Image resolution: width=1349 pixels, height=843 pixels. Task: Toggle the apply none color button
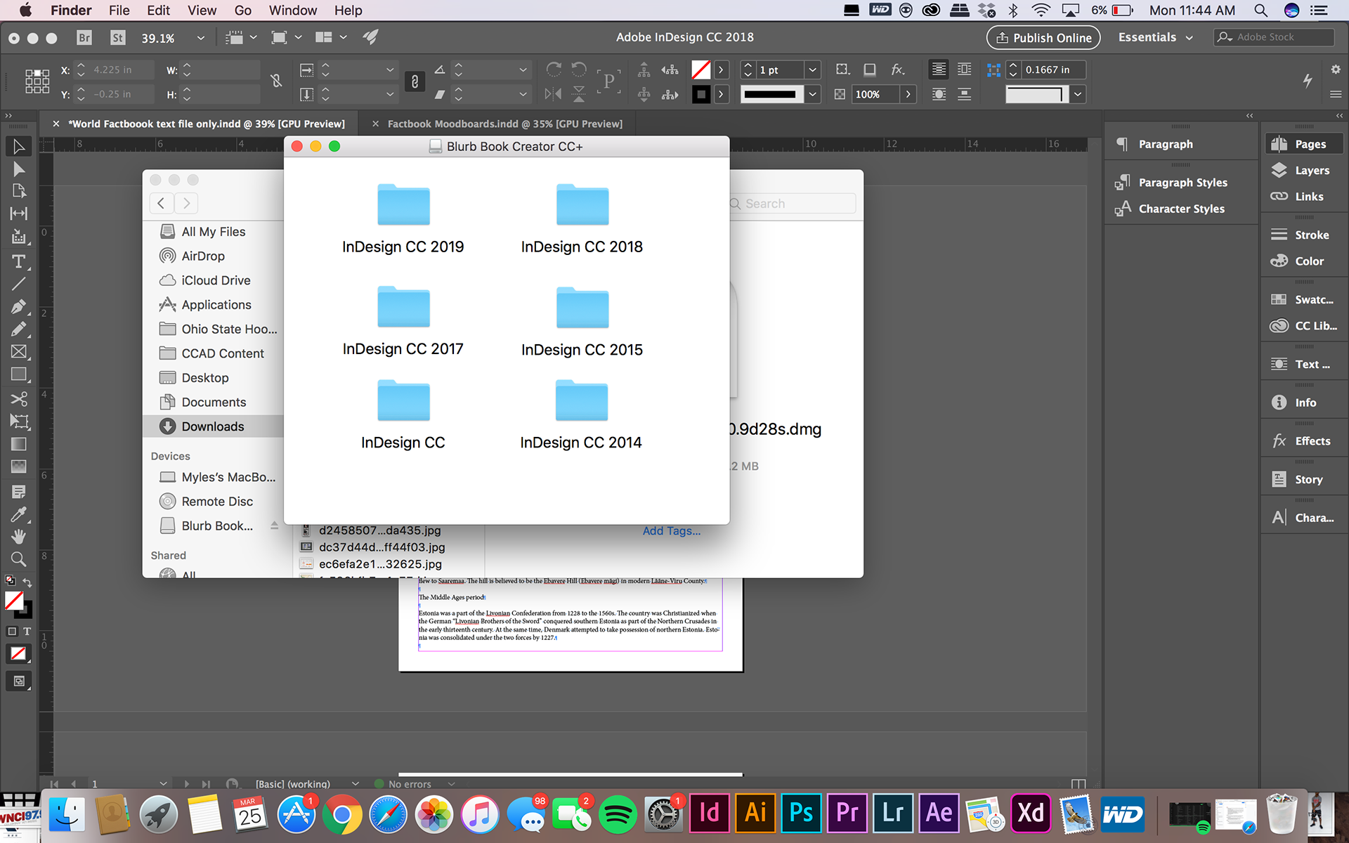[x=18, y=654]
